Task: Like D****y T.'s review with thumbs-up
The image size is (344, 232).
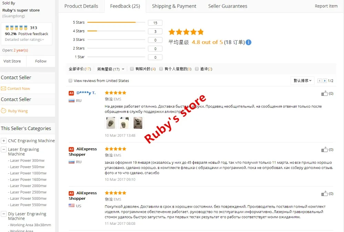Action: coord(324,93)
